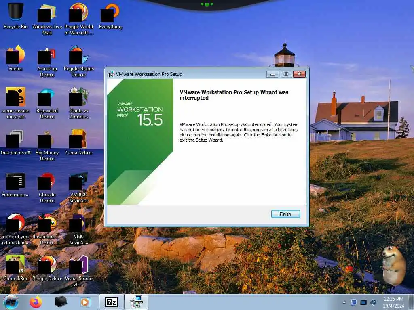This screenshot has width=414, height=310.
Task: Click the shield tray icon
Action: point(353,302)
